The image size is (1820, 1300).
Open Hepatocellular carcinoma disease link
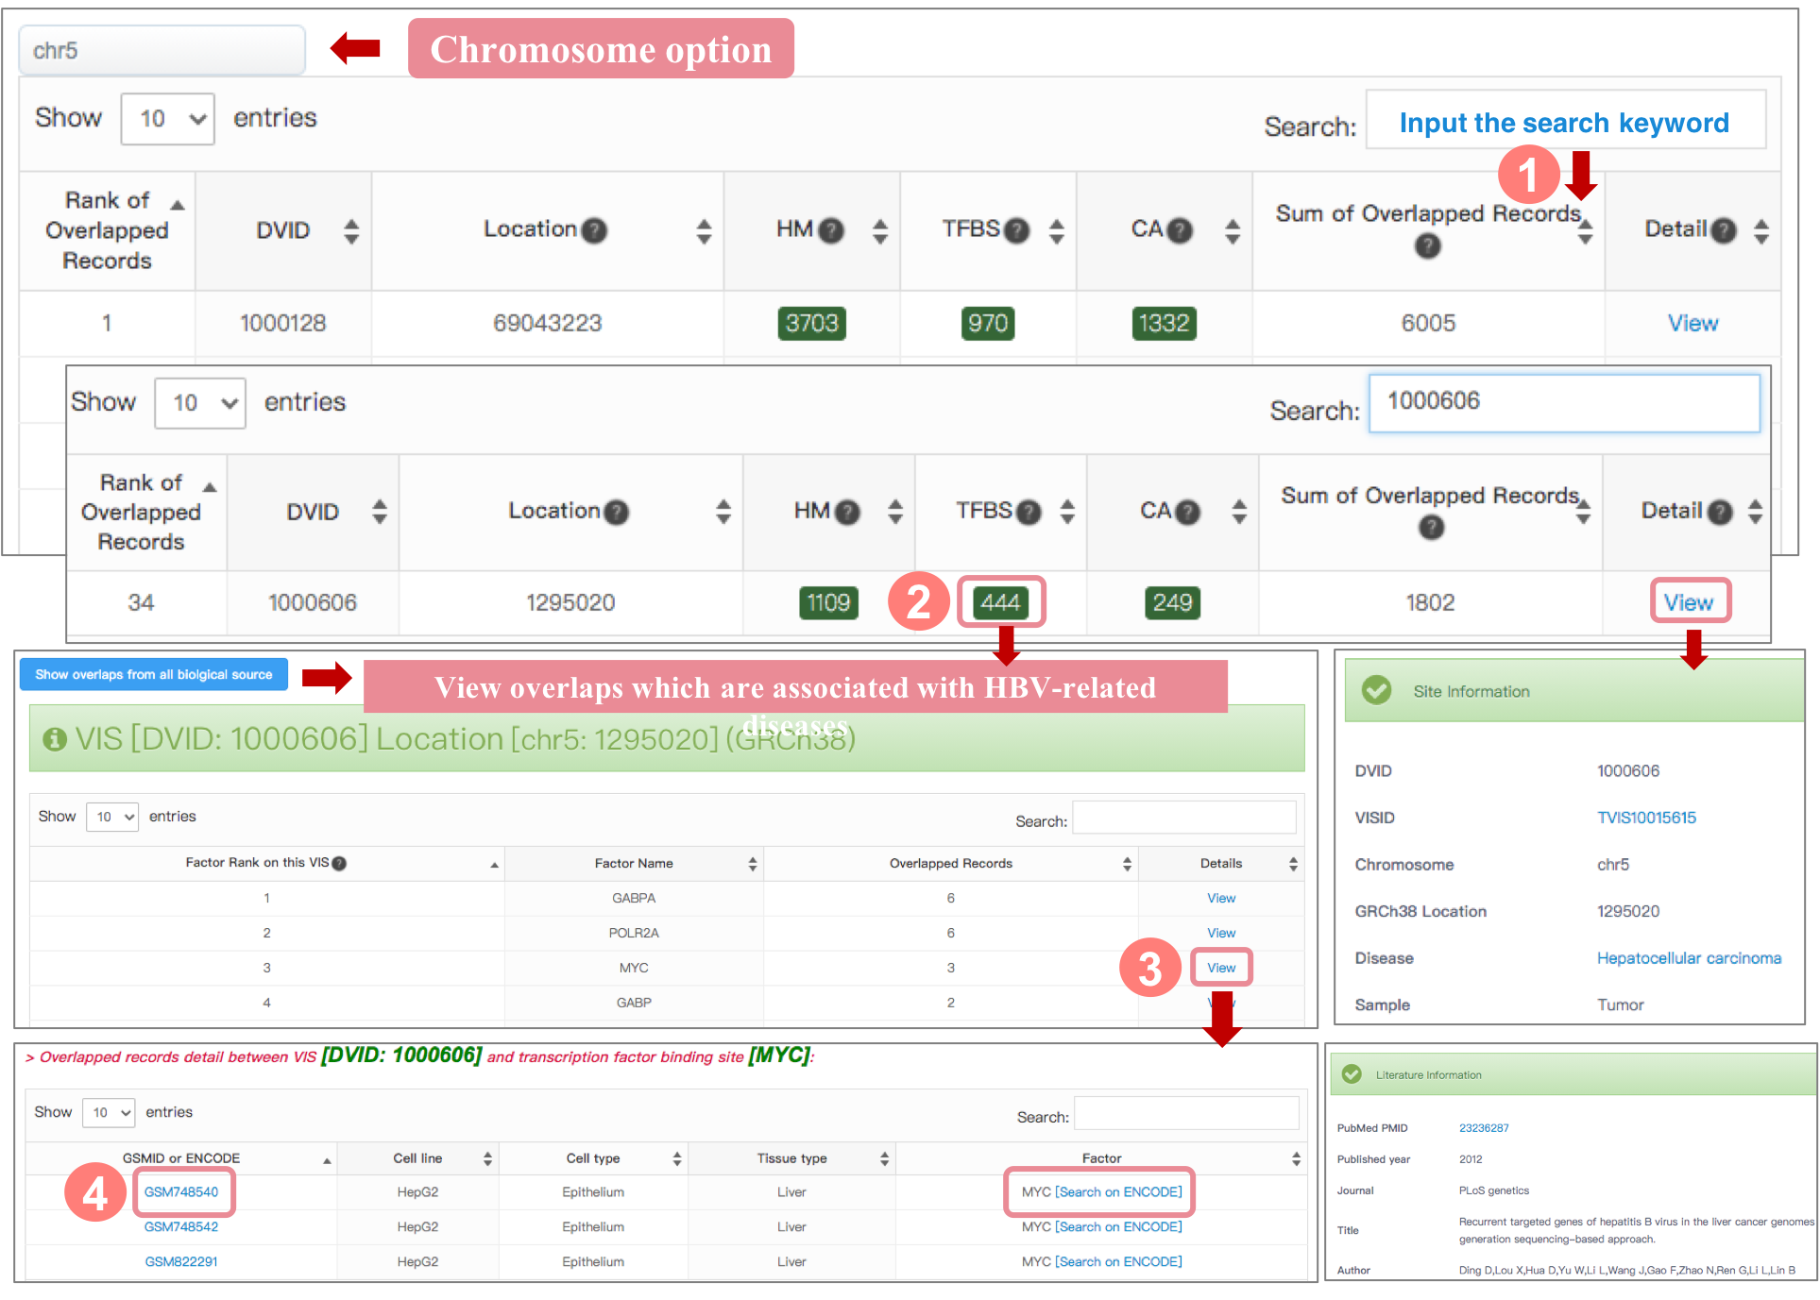(1688, 958)
